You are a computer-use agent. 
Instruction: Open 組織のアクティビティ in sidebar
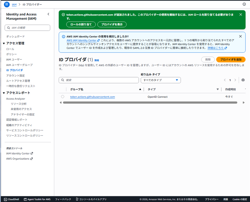pyautogui.click(x=19, y=125)
